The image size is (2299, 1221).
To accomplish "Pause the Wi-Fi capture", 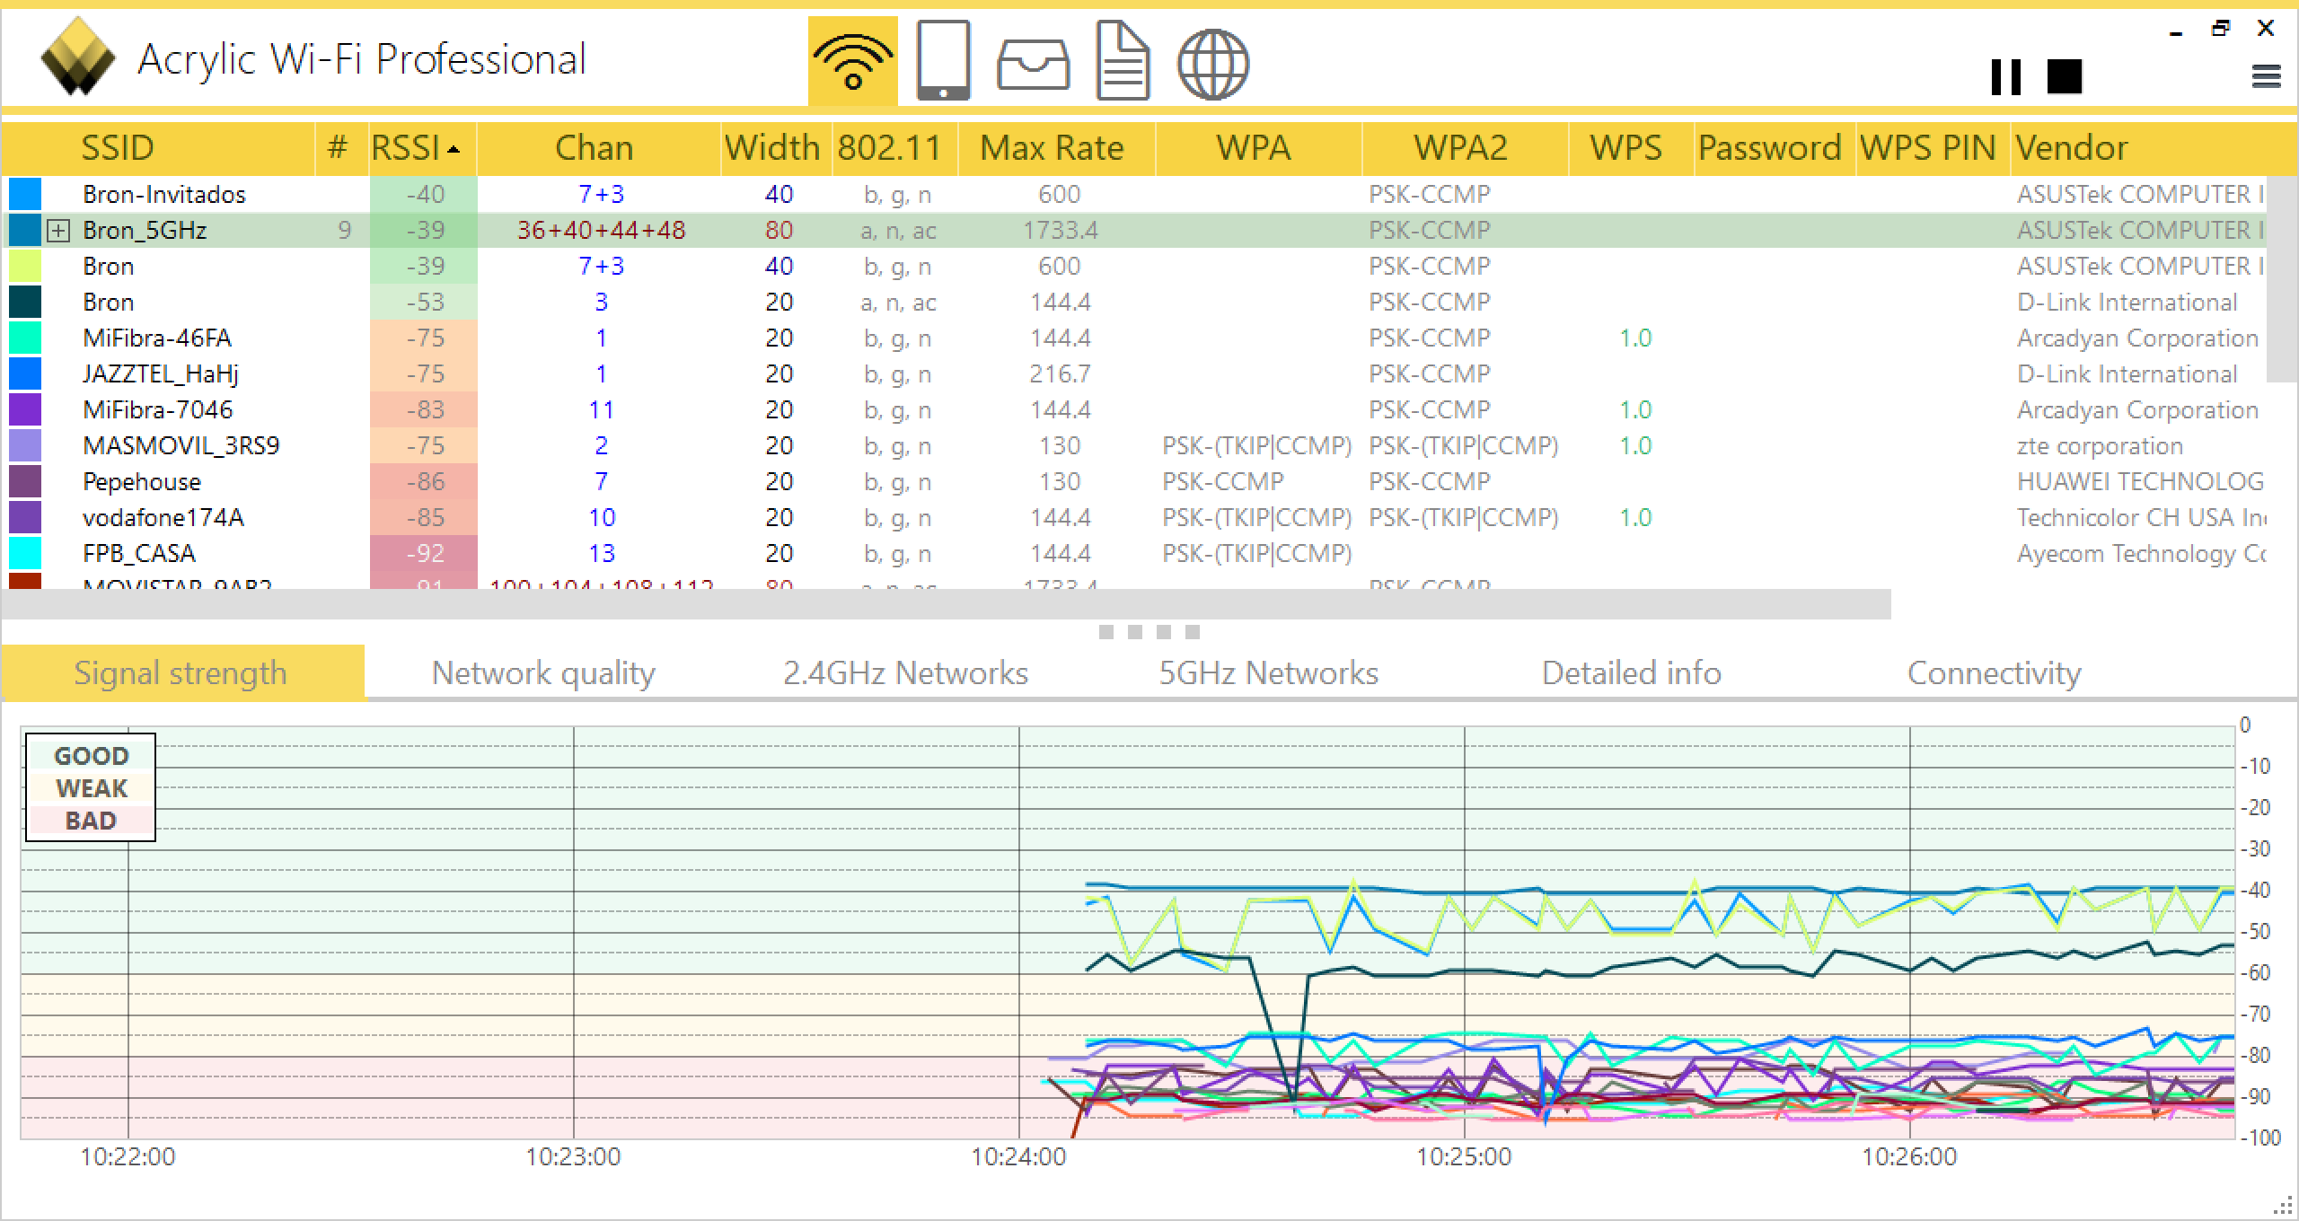I will [x=2005, y=77].
